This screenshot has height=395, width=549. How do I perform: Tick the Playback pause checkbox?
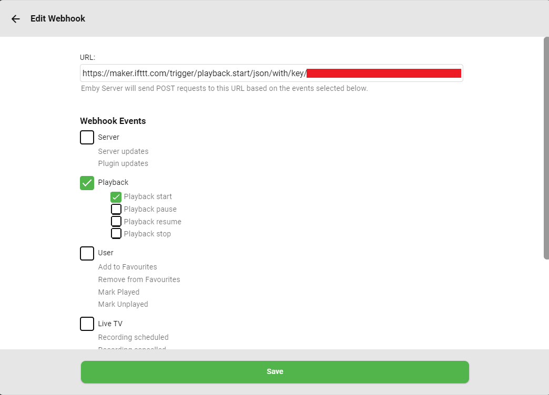click(116, 209)
